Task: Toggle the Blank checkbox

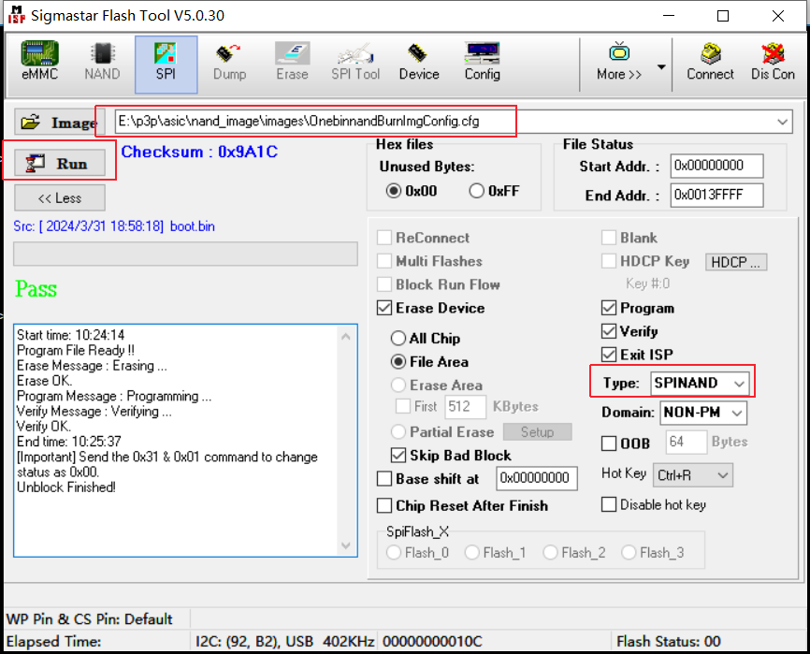Action: pos(609,238)
